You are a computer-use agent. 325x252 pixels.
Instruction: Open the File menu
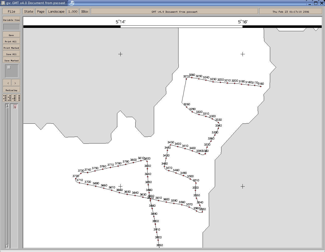point(11,11)
